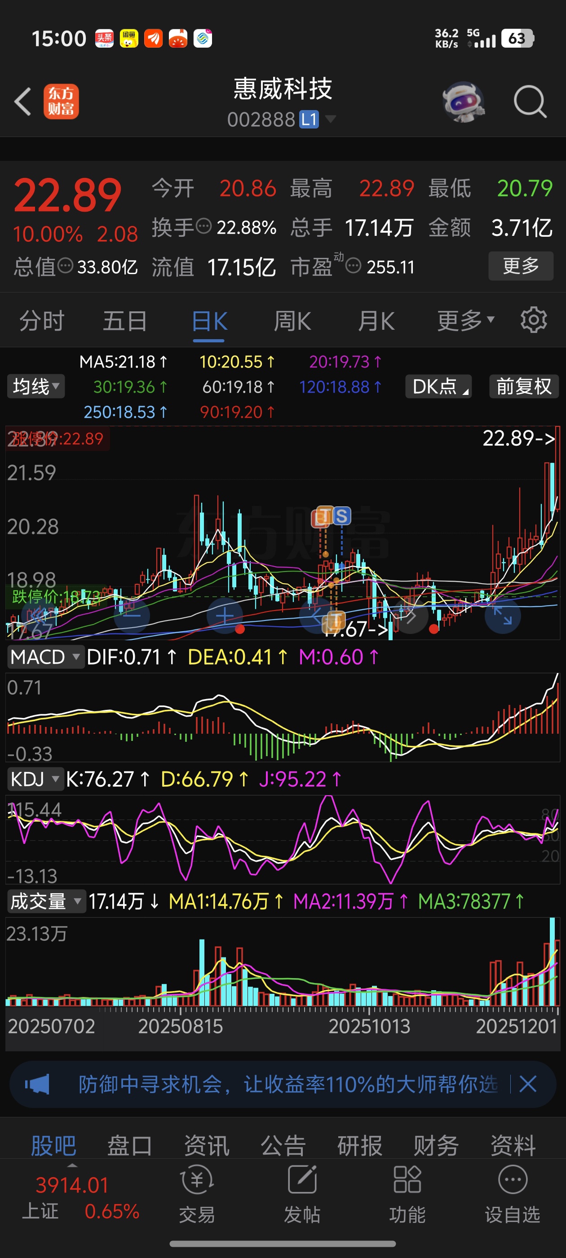
Task: Tap the L1 quote level badge
Action: 309,119
